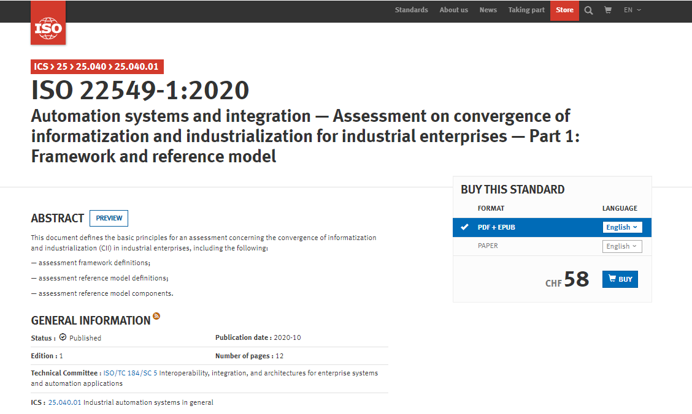Click the 25.040 breadcrumb item

coord(91,67)
